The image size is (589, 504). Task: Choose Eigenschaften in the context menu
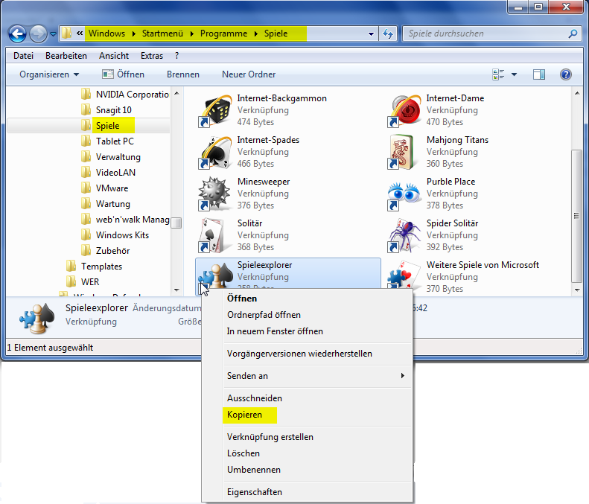[255, 492]
